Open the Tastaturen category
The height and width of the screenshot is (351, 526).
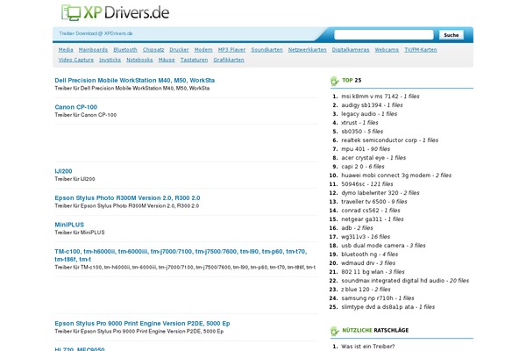[195, 60]
